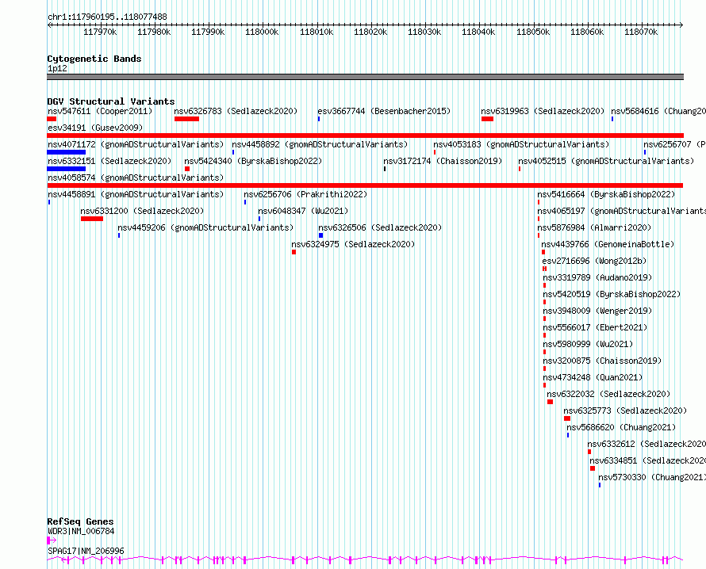This screenshot has height=569, width=706.
Task: Click nsv6256706 (Prakrithi2022) label
Action: tap(305, 194)
